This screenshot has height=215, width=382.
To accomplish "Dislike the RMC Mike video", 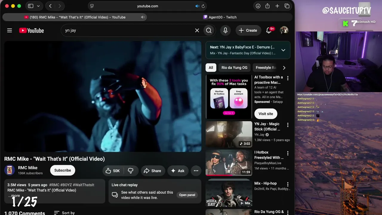I will tap(131, 171).
